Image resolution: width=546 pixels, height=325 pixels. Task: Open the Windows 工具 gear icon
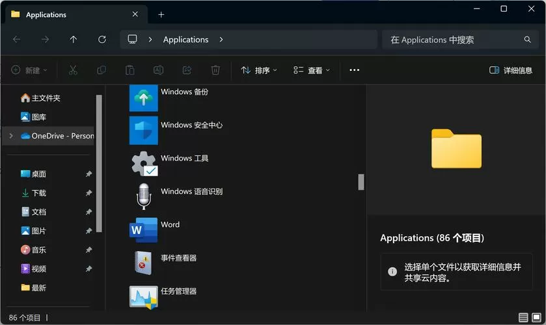(x=143, y=164)
